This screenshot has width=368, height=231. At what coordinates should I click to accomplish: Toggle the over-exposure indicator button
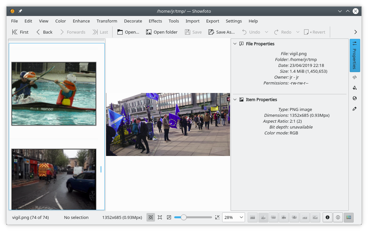(x=338, y=217)
